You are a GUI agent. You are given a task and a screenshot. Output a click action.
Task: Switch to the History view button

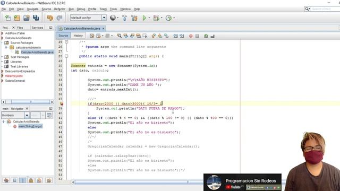[x=78, y=36]
